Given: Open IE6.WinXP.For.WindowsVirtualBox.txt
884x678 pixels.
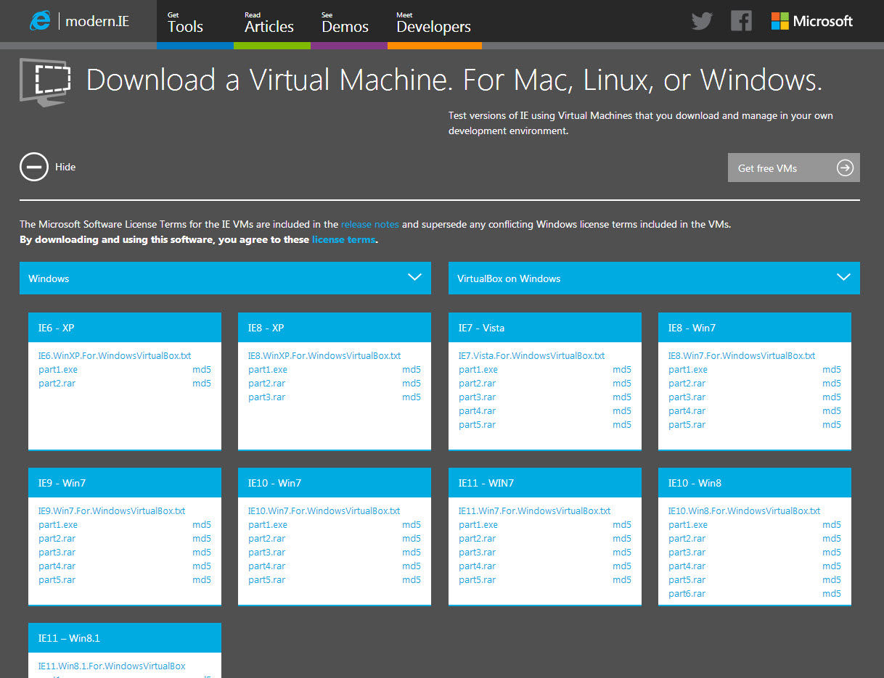Looking at the screenshot, I should click(x=115, y=355).
